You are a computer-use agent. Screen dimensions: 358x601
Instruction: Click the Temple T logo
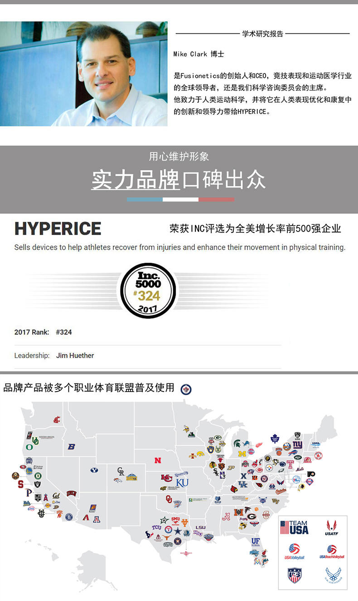coord(290,465)
